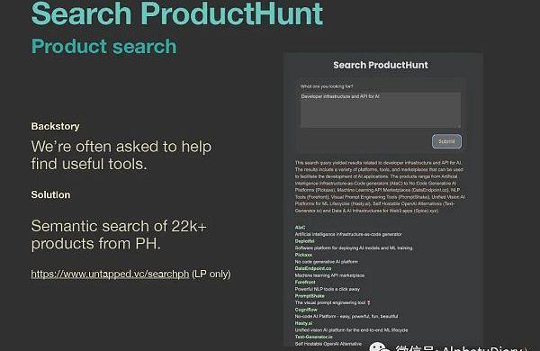Screen dimensions: 540x351
Task: Open the untapped.vc/searchph link
Action: [x=110, y=274]
